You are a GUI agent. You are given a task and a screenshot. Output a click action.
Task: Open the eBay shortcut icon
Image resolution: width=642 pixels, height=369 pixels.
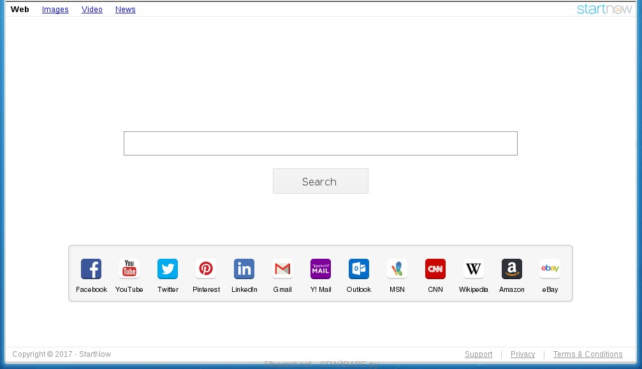550,269
